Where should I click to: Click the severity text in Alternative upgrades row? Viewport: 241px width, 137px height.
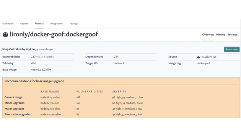coord(127,115)
